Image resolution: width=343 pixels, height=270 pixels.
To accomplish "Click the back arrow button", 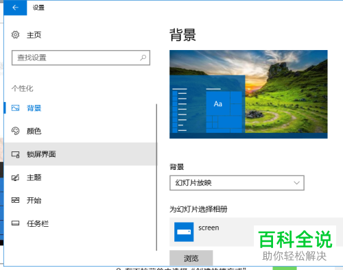I will pyautogui.click(x=15, y=8).
